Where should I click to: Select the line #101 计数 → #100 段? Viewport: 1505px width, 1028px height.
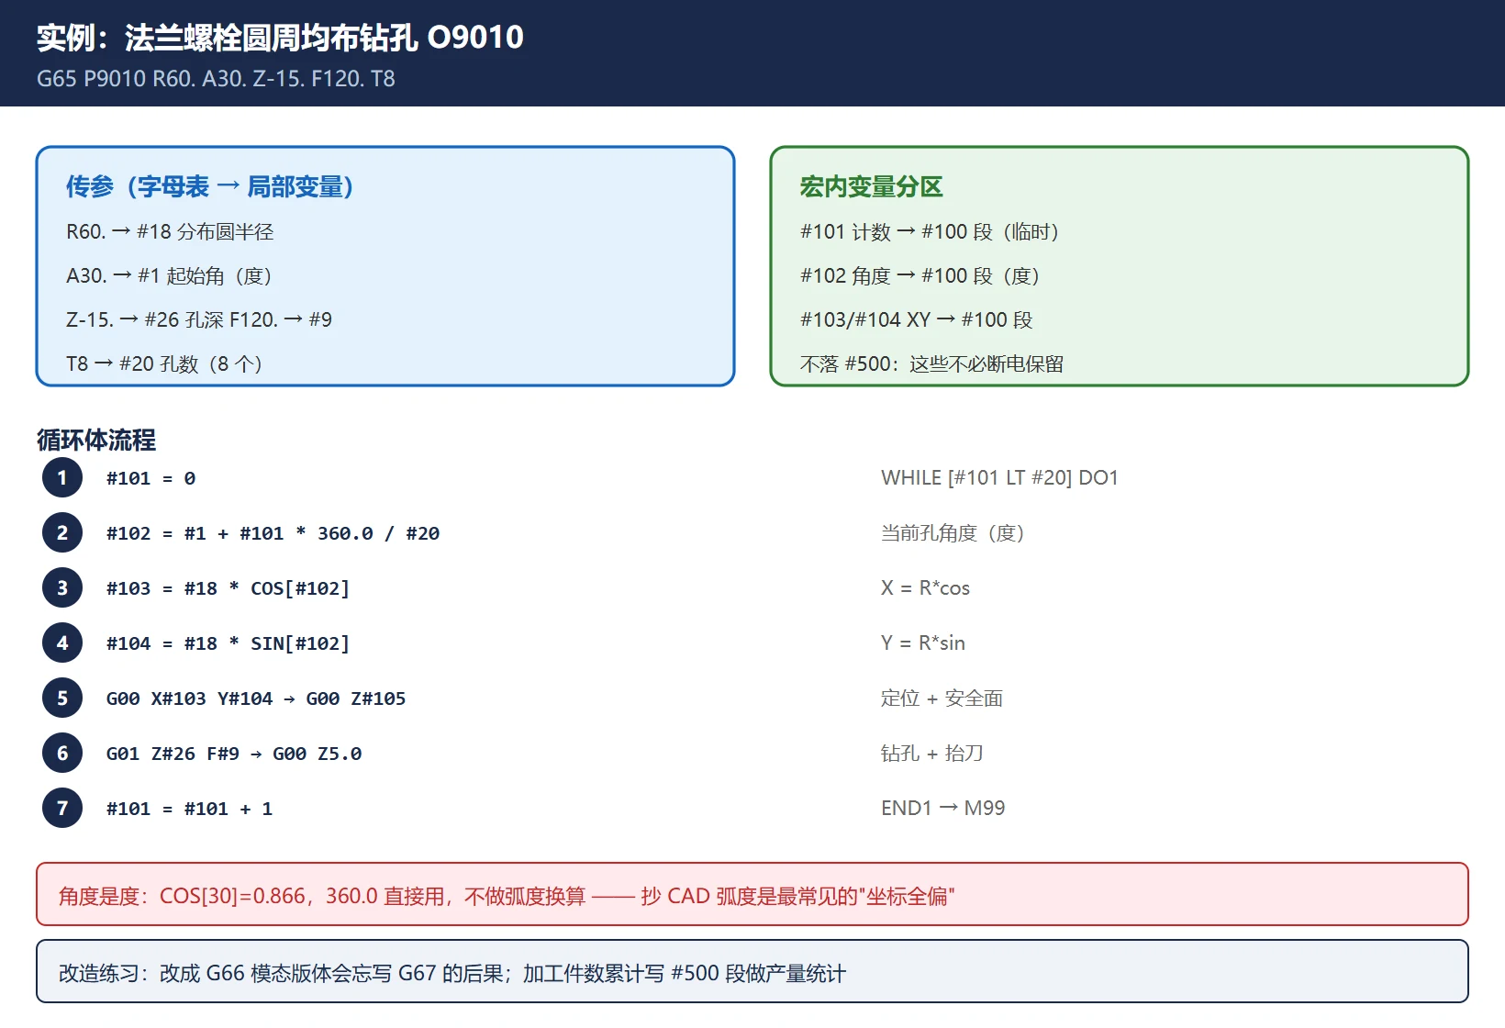point(930,231)
